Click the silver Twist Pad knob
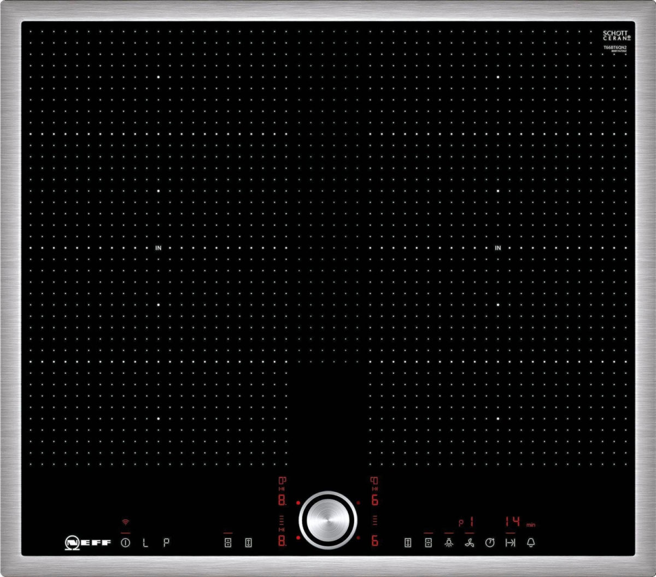Viewport: 656px width, 577px height. point(328,520)
